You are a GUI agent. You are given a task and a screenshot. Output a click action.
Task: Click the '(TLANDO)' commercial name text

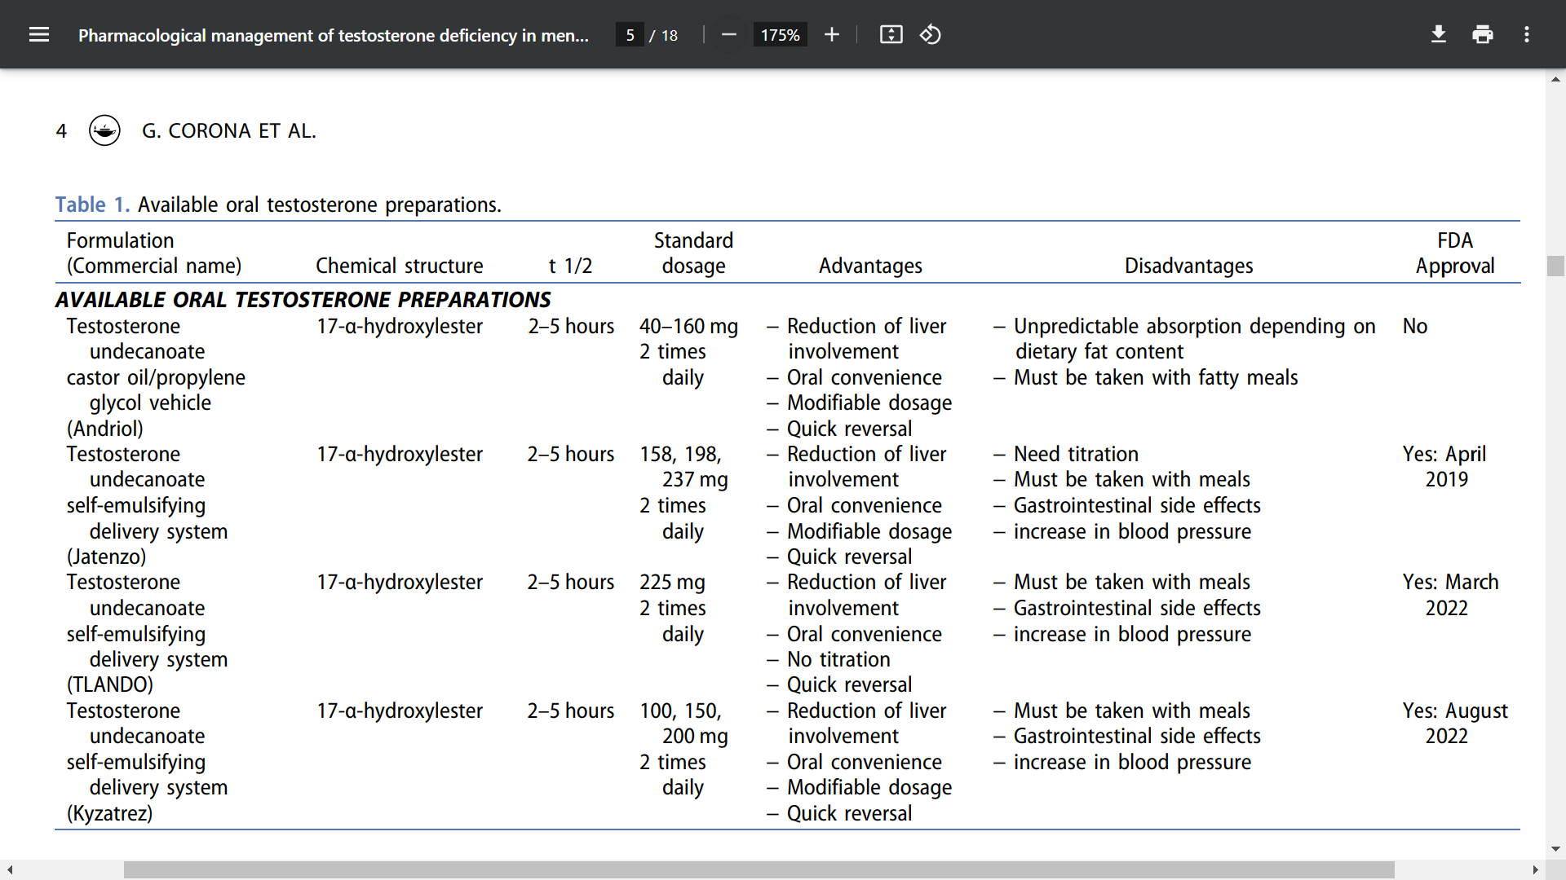109,684
